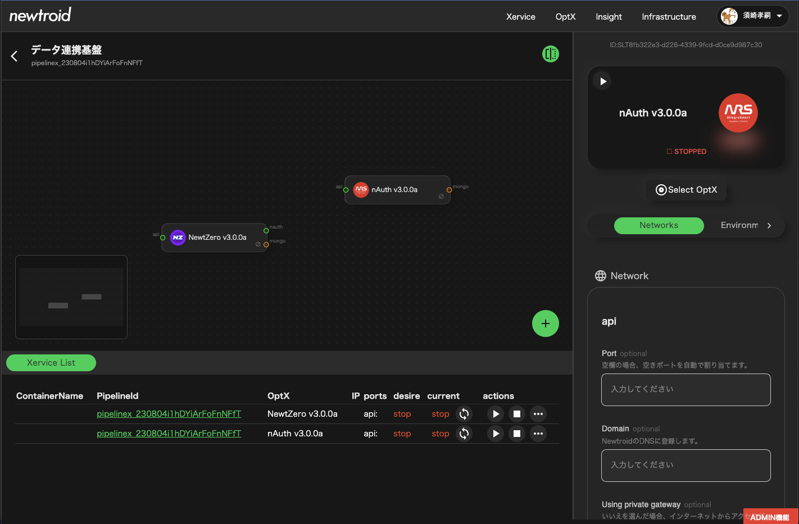Open the Xervice menu
Screen dimensions: 799x524
[x=521, y=17]
